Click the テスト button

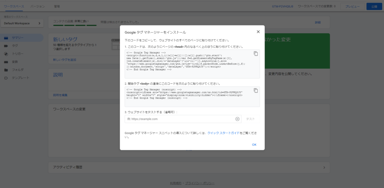pos(250,119)
